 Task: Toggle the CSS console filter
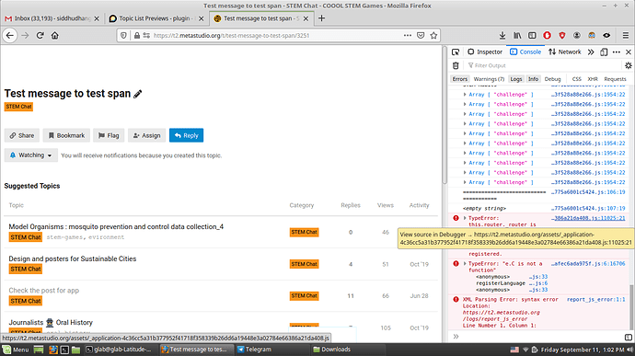click(x=577, y=79)
